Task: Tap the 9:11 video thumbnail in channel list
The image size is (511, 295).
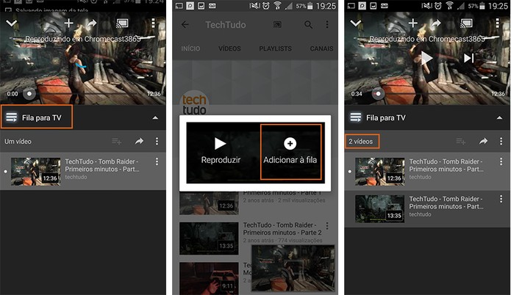Action: point(209,278)
